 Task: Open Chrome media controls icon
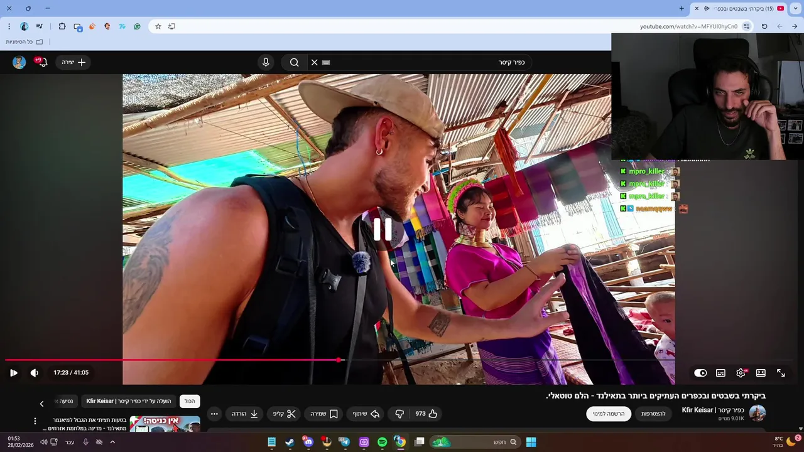[x=40, y=26]
